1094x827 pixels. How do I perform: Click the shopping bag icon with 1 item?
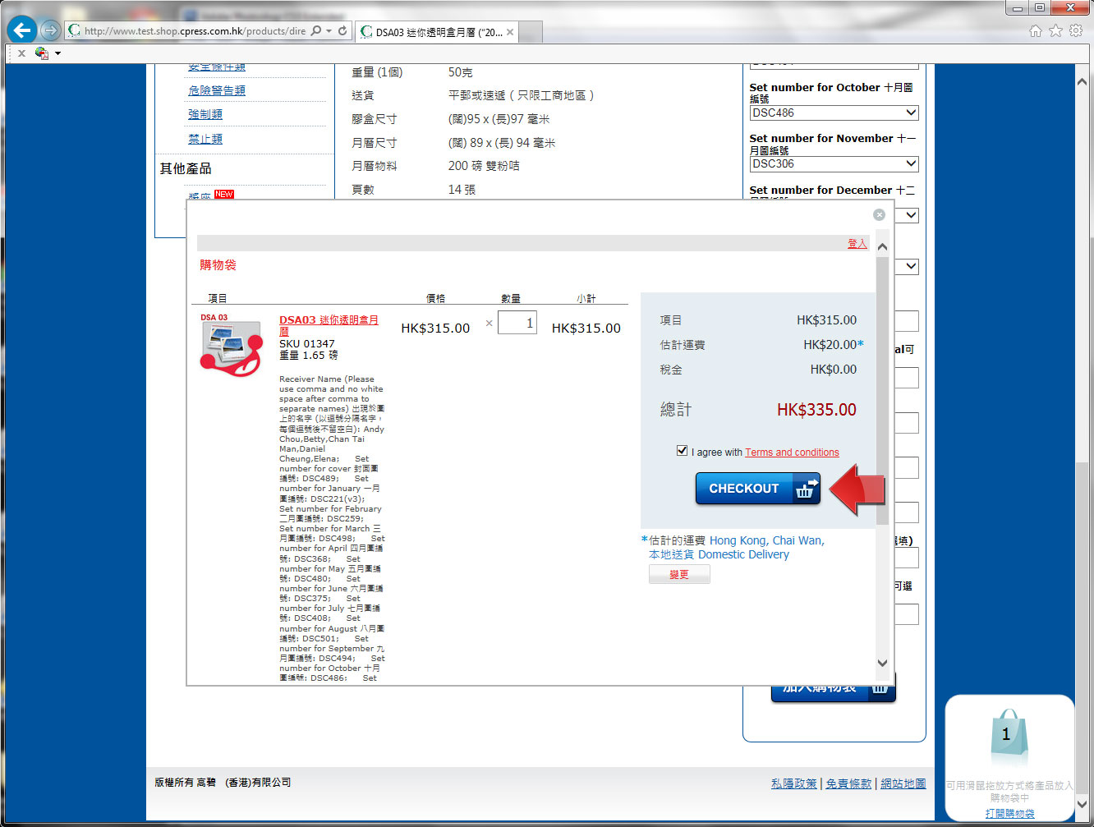[x=1008, y=737]
